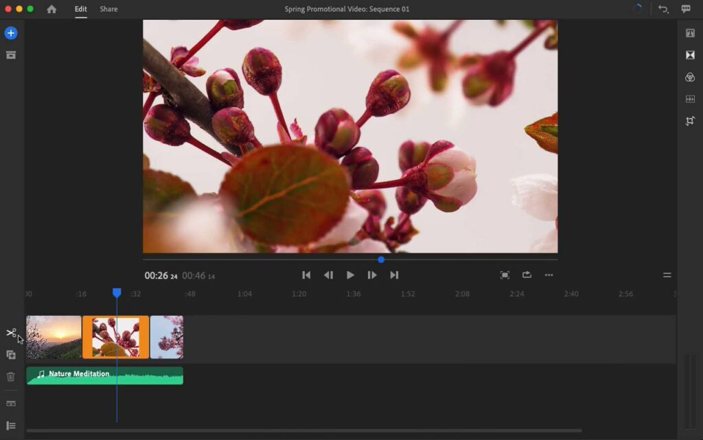The image size is (703, 440).
Task: Click the duplicate clip icon
Action: click(x=11, y=355)
